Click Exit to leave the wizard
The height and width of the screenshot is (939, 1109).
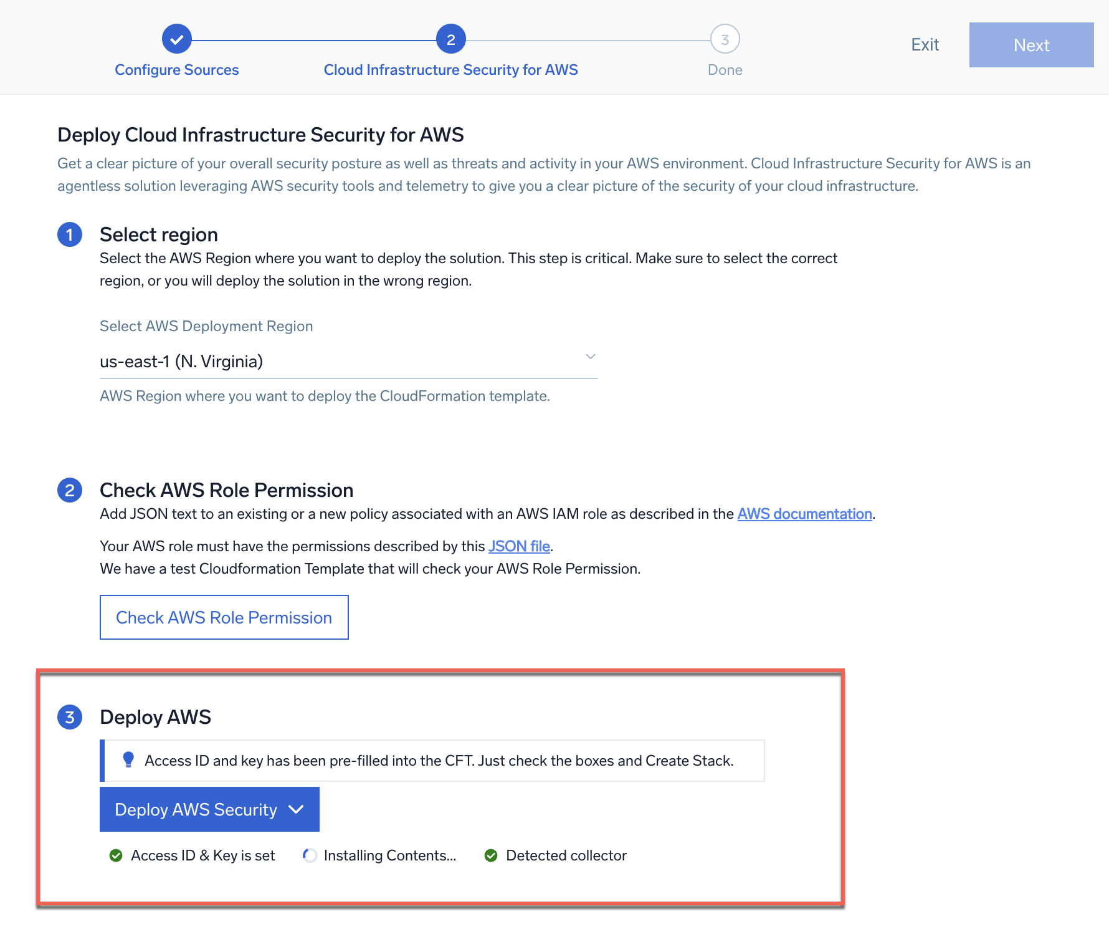pyautogui.click(x=925, y=44)
